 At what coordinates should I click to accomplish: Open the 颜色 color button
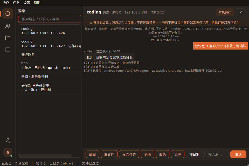(x=162, y=154)
